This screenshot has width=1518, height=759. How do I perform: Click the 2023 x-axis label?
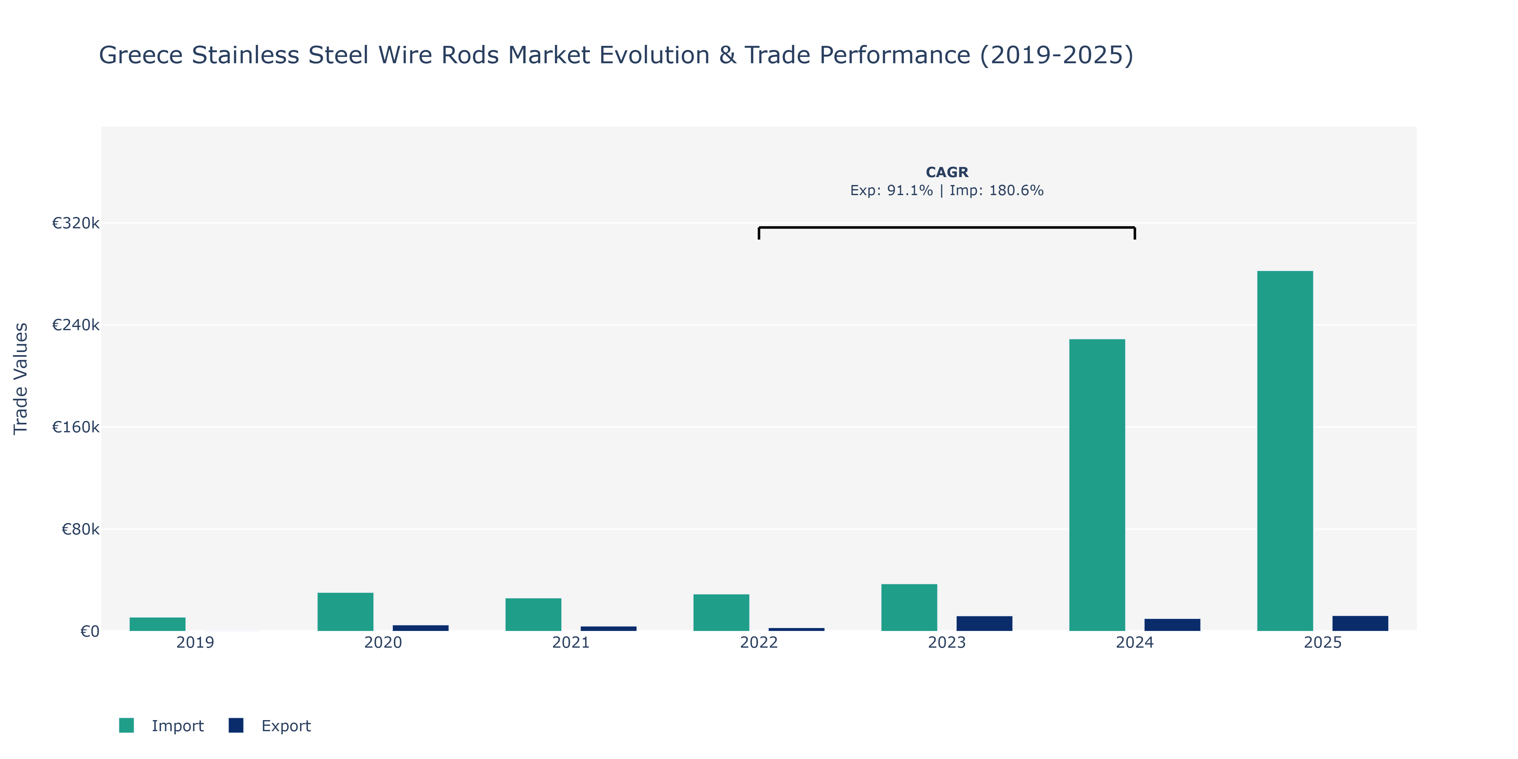tap(947, 642)
